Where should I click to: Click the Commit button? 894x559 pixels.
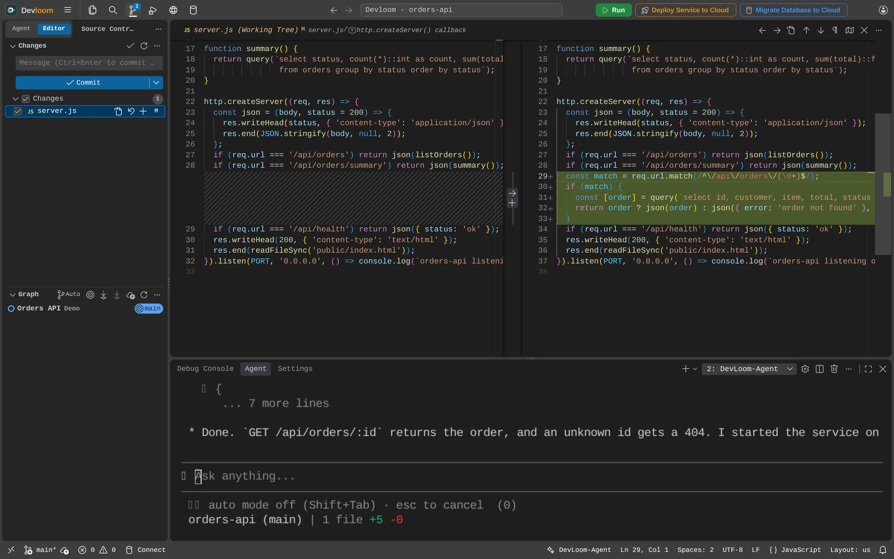(83, 82)
